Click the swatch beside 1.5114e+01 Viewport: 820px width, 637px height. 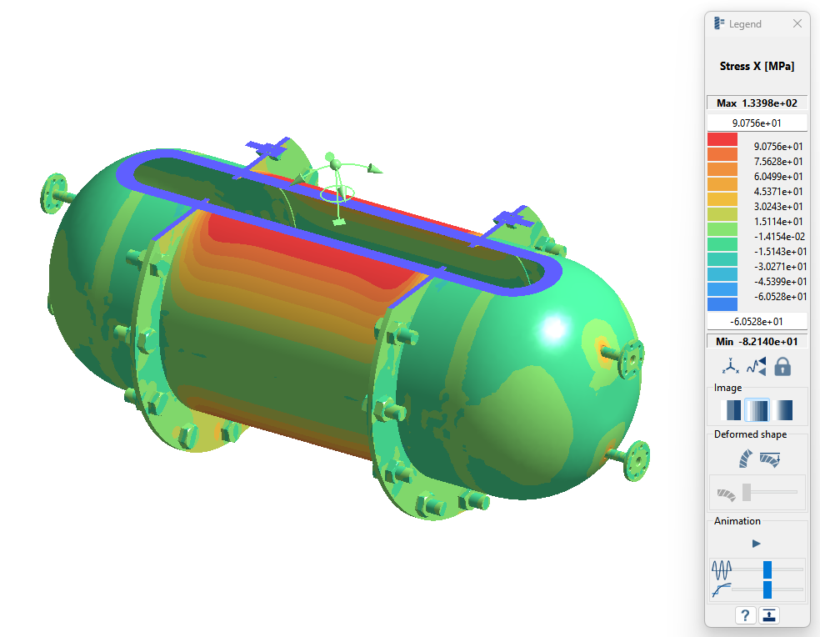(722, 214)
